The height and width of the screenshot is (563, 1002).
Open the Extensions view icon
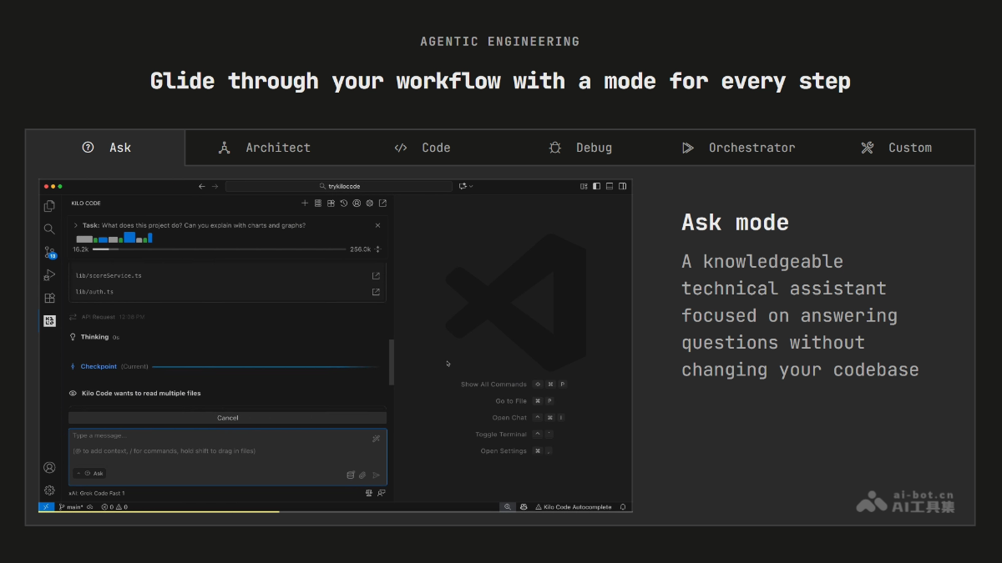click(x=49, y=298)
